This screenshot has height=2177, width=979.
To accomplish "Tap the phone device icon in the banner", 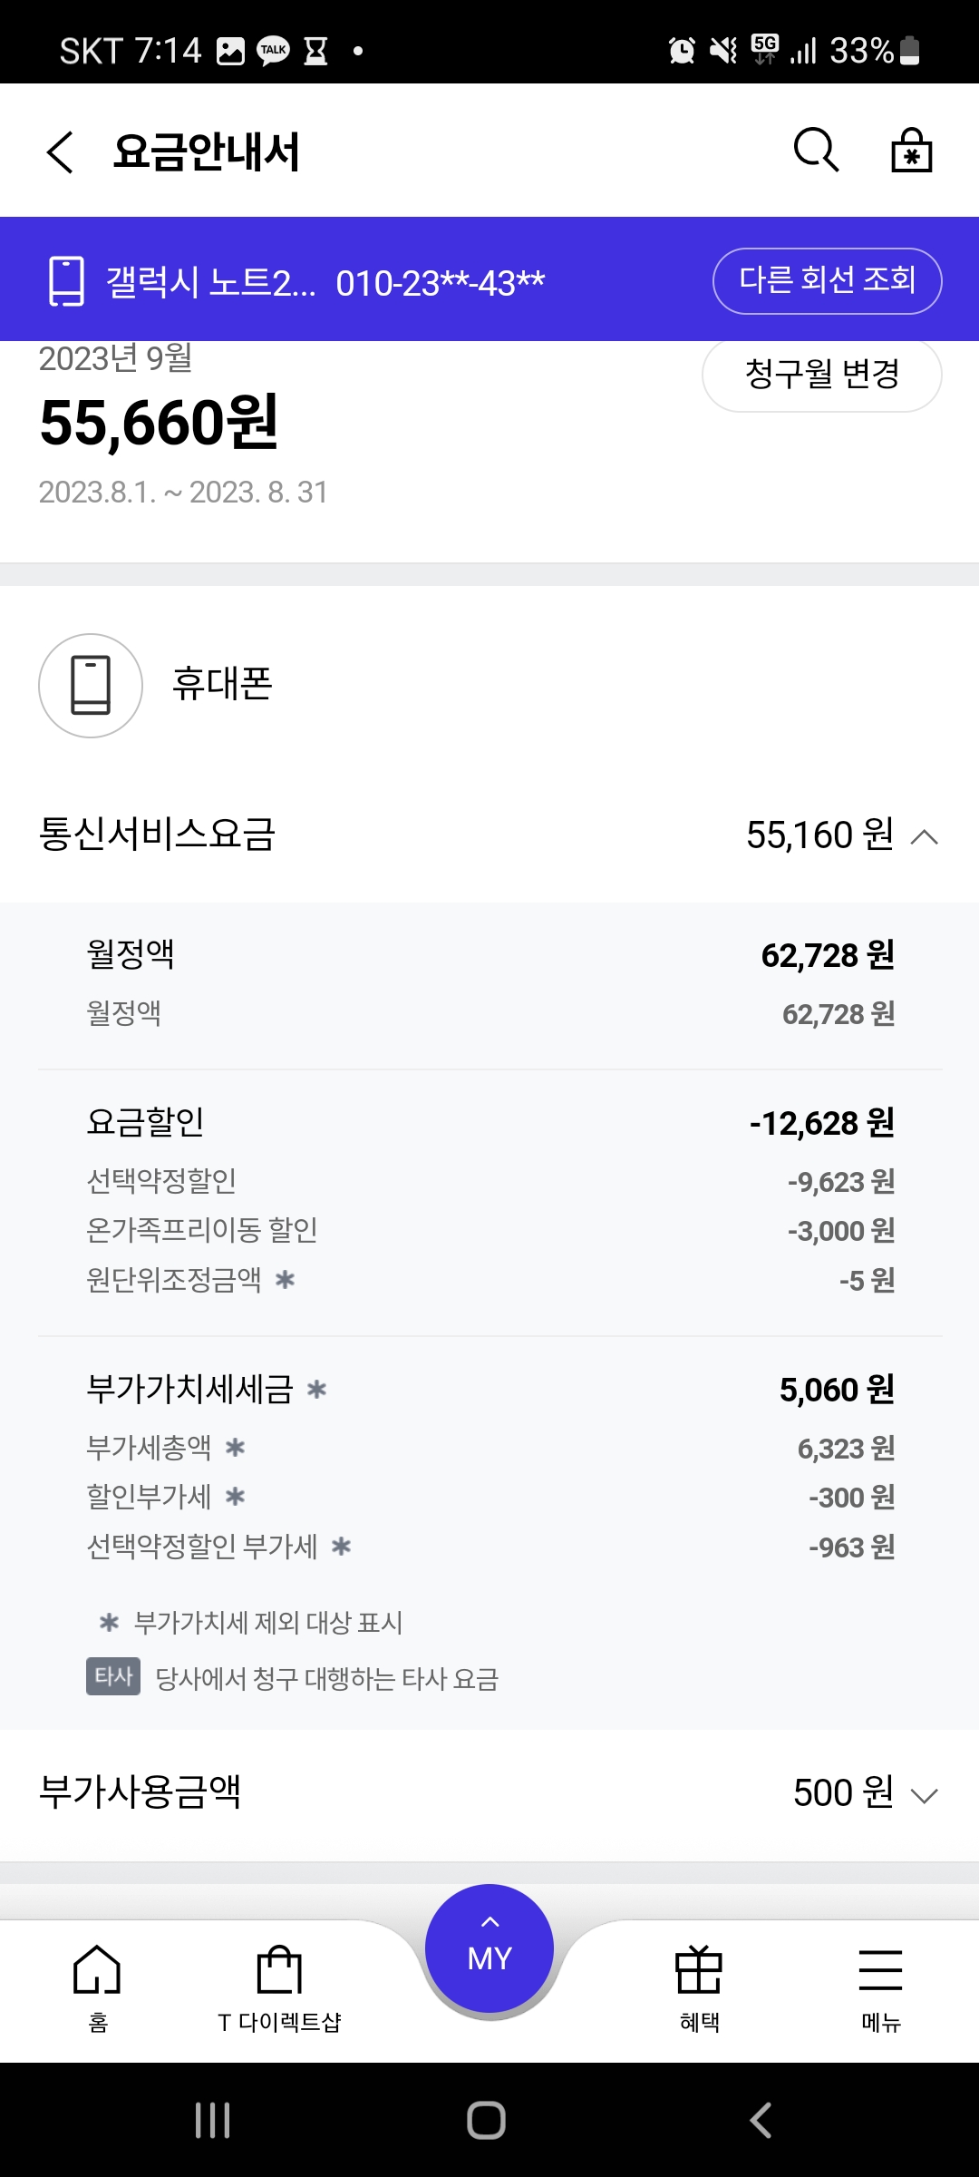I will (x=66, y=281).
